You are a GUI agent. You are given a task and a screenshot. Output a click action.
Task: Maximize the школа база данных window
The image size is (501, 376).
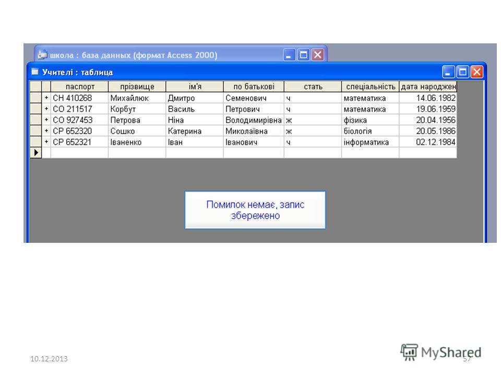point(303,55)
